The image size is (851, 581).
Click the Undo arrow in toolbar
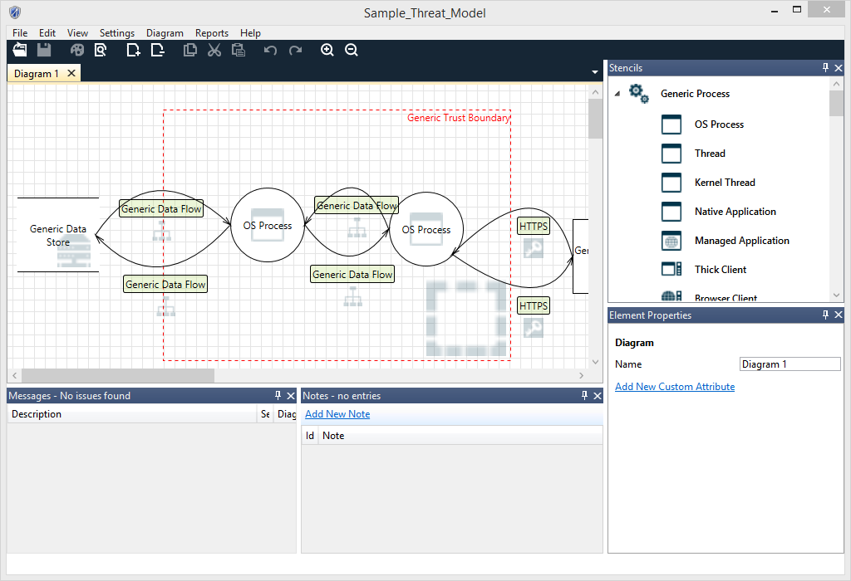[x=270, y=51]
